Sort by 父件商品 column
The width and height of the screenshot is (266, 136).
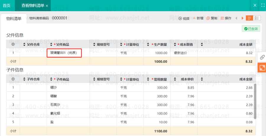click(x=51, y=44)
